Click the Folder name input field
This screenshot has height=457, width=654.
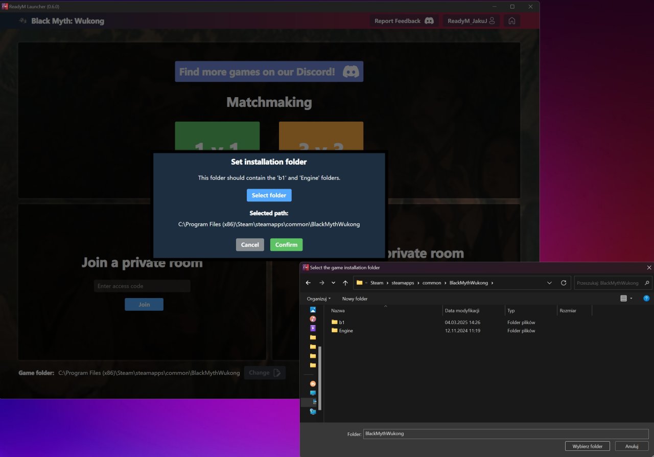pos(506,433)
